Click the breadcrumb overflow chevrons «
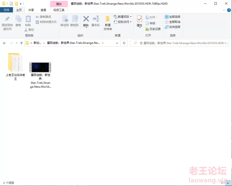232x186 pixels. point(31,43)
